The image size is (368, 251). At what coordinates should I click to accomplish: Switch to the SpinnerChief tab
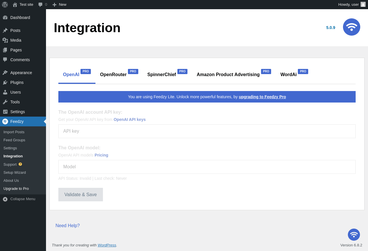point(167,75)
